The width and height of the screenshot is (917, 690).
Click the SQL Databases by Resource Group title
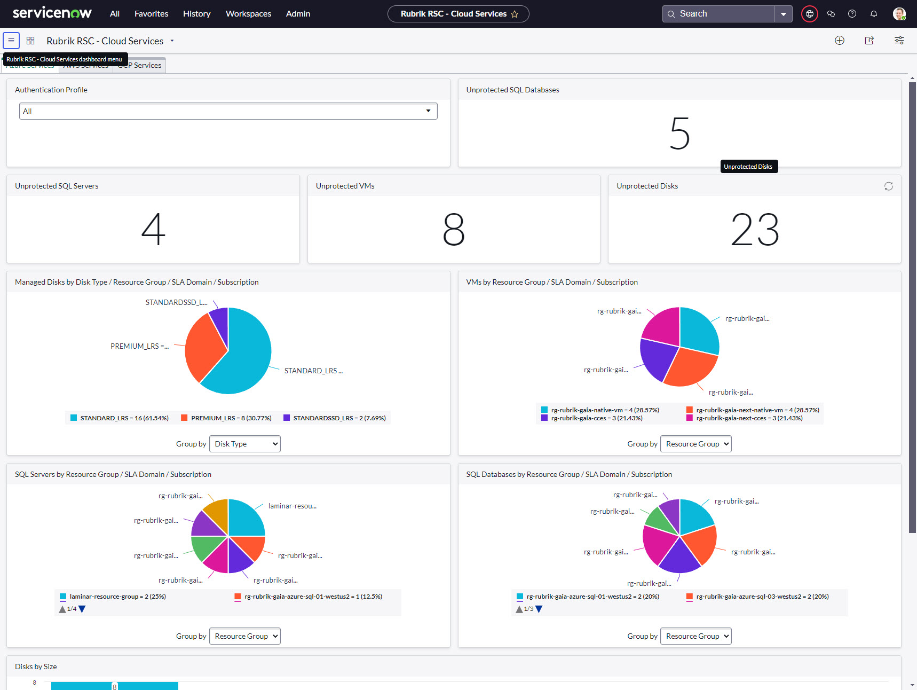tap(569, 474)
